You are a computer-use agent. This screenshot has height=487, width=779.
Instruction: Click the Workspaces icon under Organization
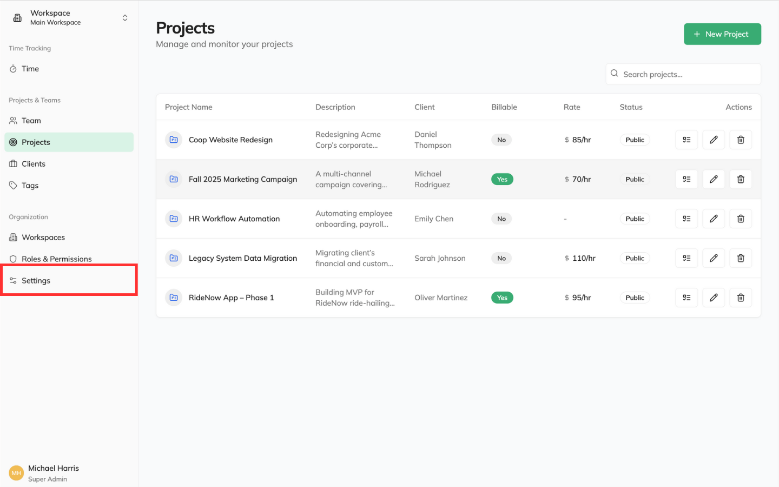pyautogui.click(x=14, y=237)
